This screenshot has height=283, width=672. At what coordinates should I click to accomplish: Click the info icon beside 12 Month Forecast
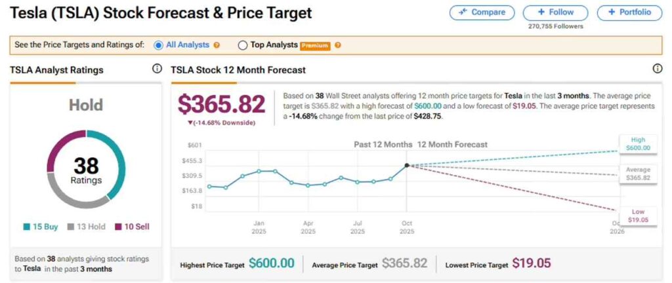tap(658, 69)
